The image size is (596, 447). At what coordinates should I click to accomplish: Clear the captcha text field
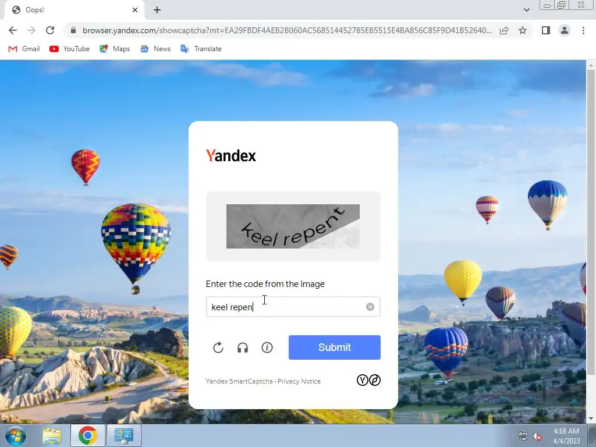370,307
